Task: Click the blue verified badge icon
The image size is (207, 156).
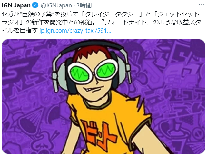Action: point(35,5)
